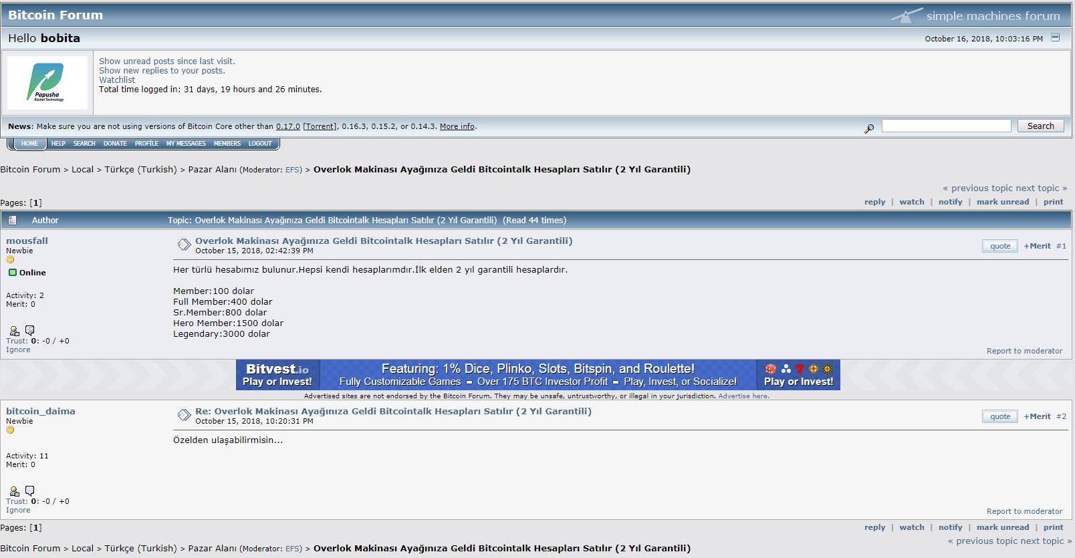Click the topic icon in Author header
1075x558 pixels.
[13, 220]
